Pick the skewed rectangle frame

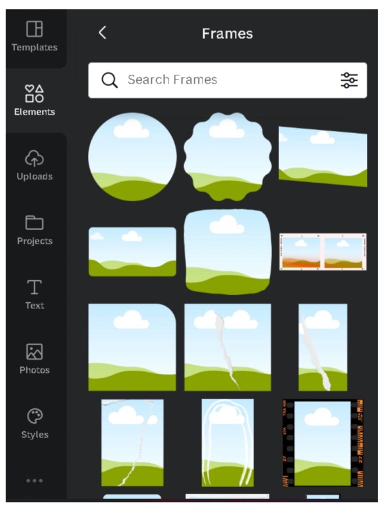coord(323,156)
